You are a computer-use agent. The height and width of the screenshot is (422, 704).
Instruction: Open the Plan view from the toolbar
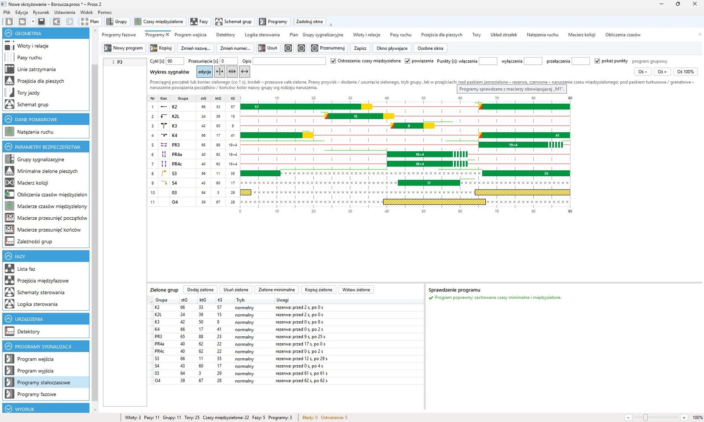coord(90,22)
